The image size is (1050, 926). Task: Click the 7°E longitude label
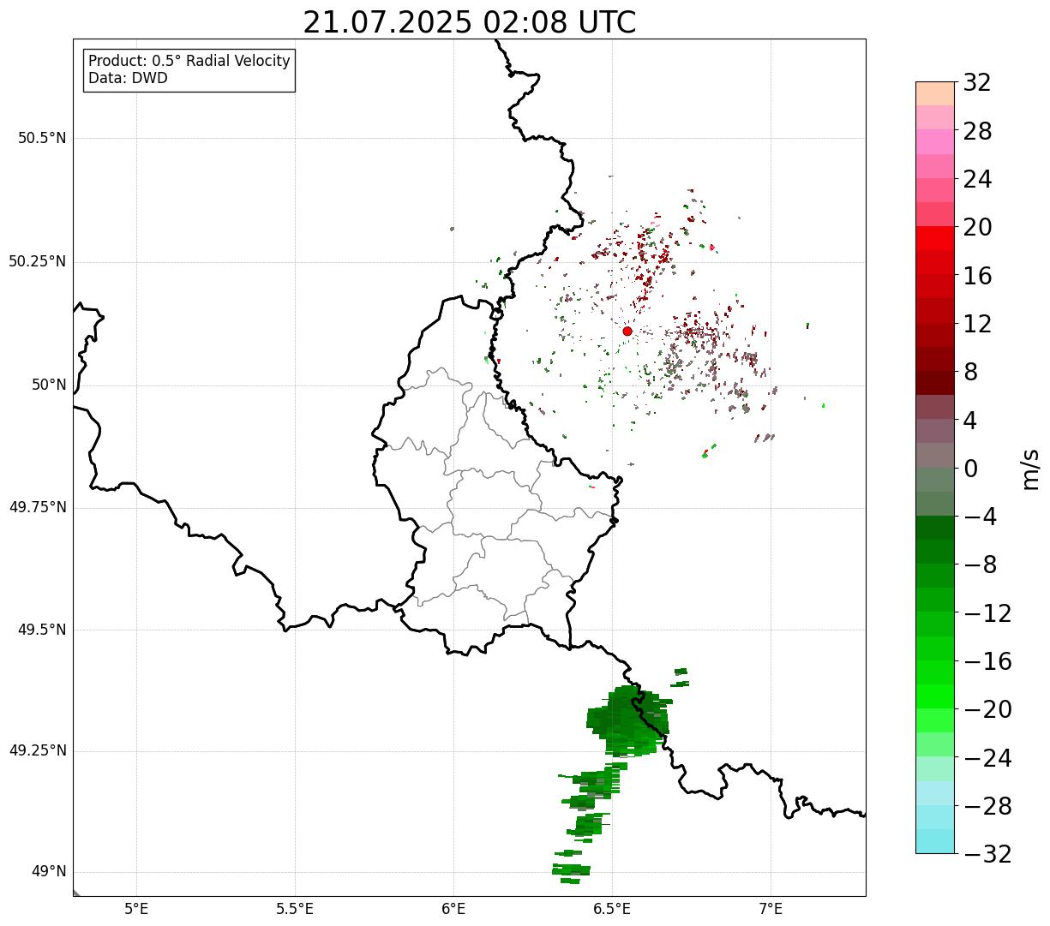(x=771, y=909)
